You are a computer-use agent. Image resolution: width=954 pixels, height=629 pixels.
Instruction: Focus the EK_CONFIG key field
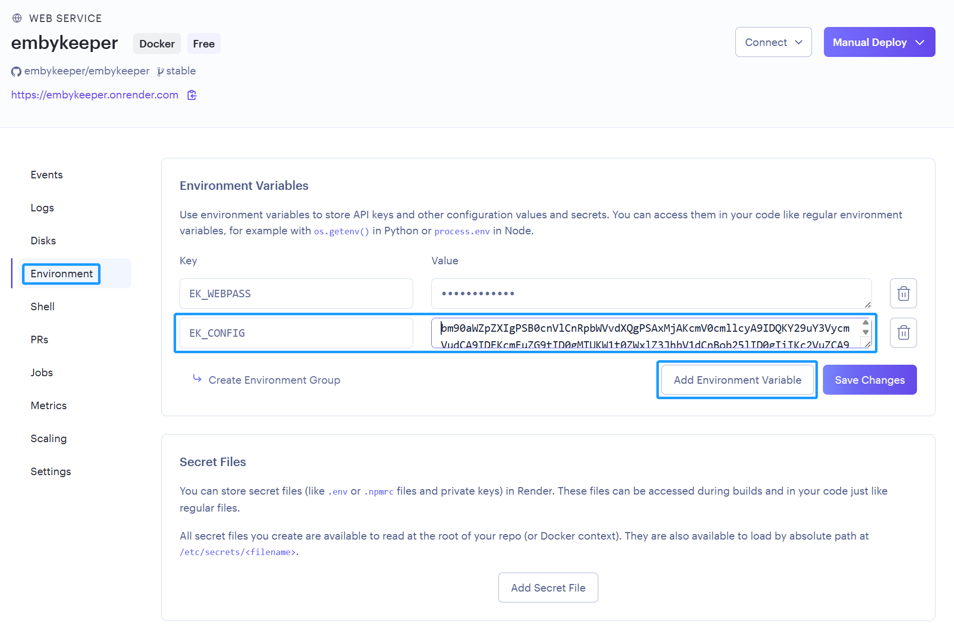point(296,333)
